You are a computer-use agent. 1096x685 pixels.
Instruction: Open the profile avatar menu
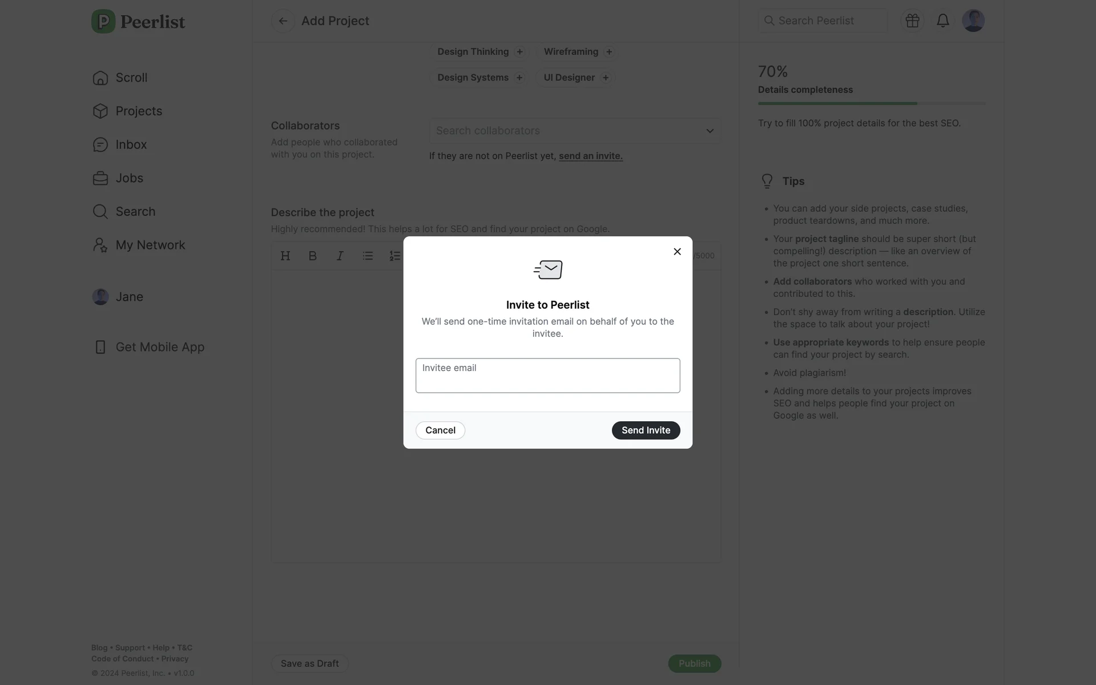[973, 21]
